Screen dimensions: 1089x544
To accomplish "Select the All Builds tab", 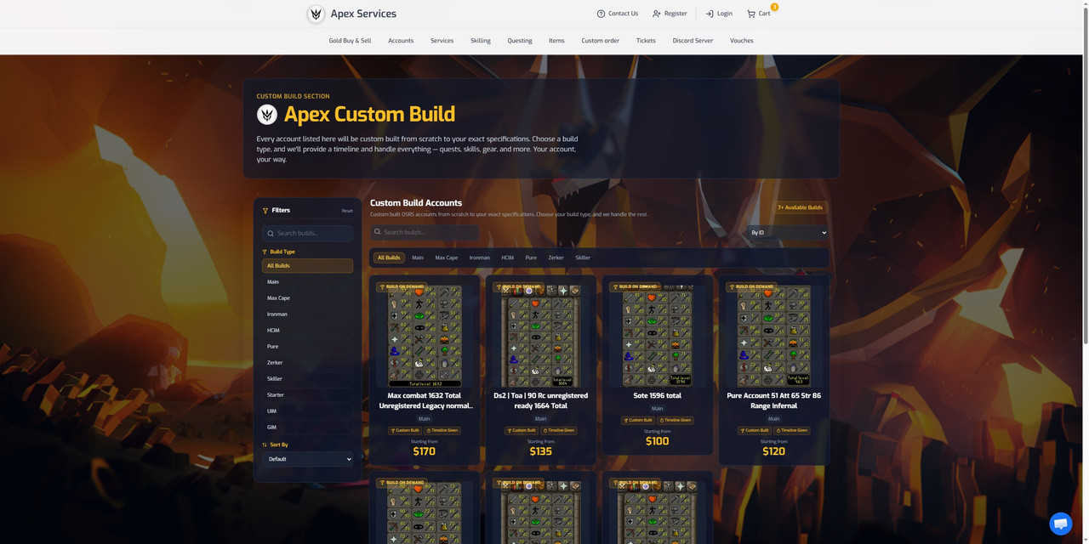I will (389, 258).
